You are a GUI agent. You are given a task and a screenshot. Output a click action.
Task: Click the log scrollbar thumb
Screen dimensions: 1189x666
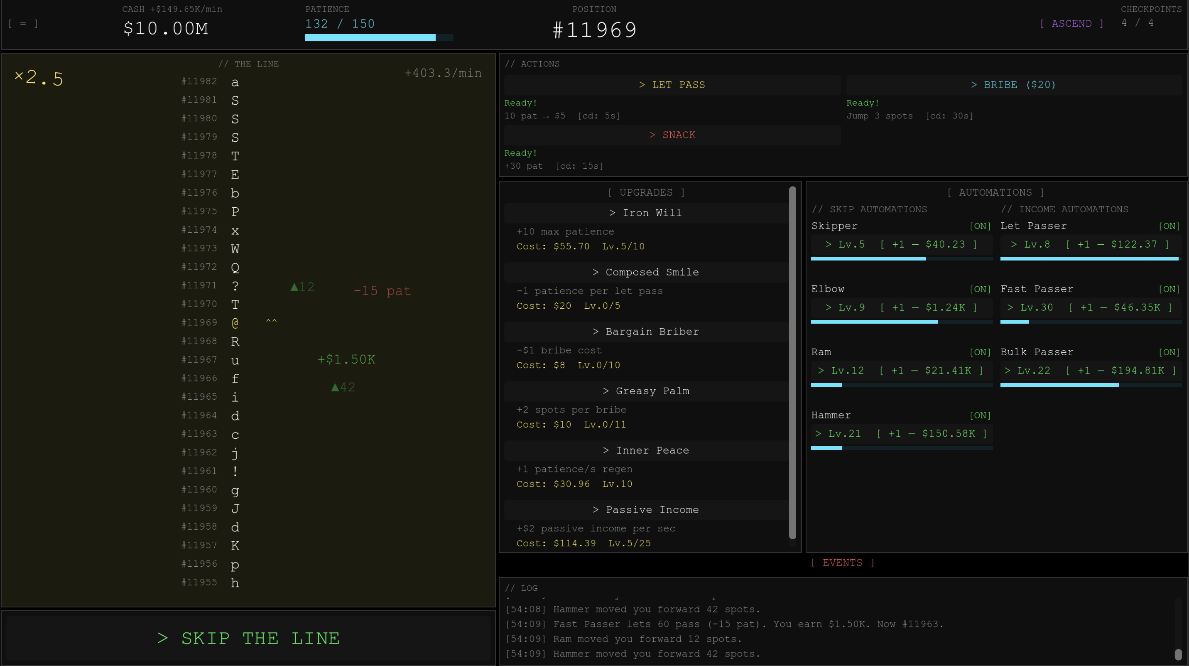pos(1178,654)
